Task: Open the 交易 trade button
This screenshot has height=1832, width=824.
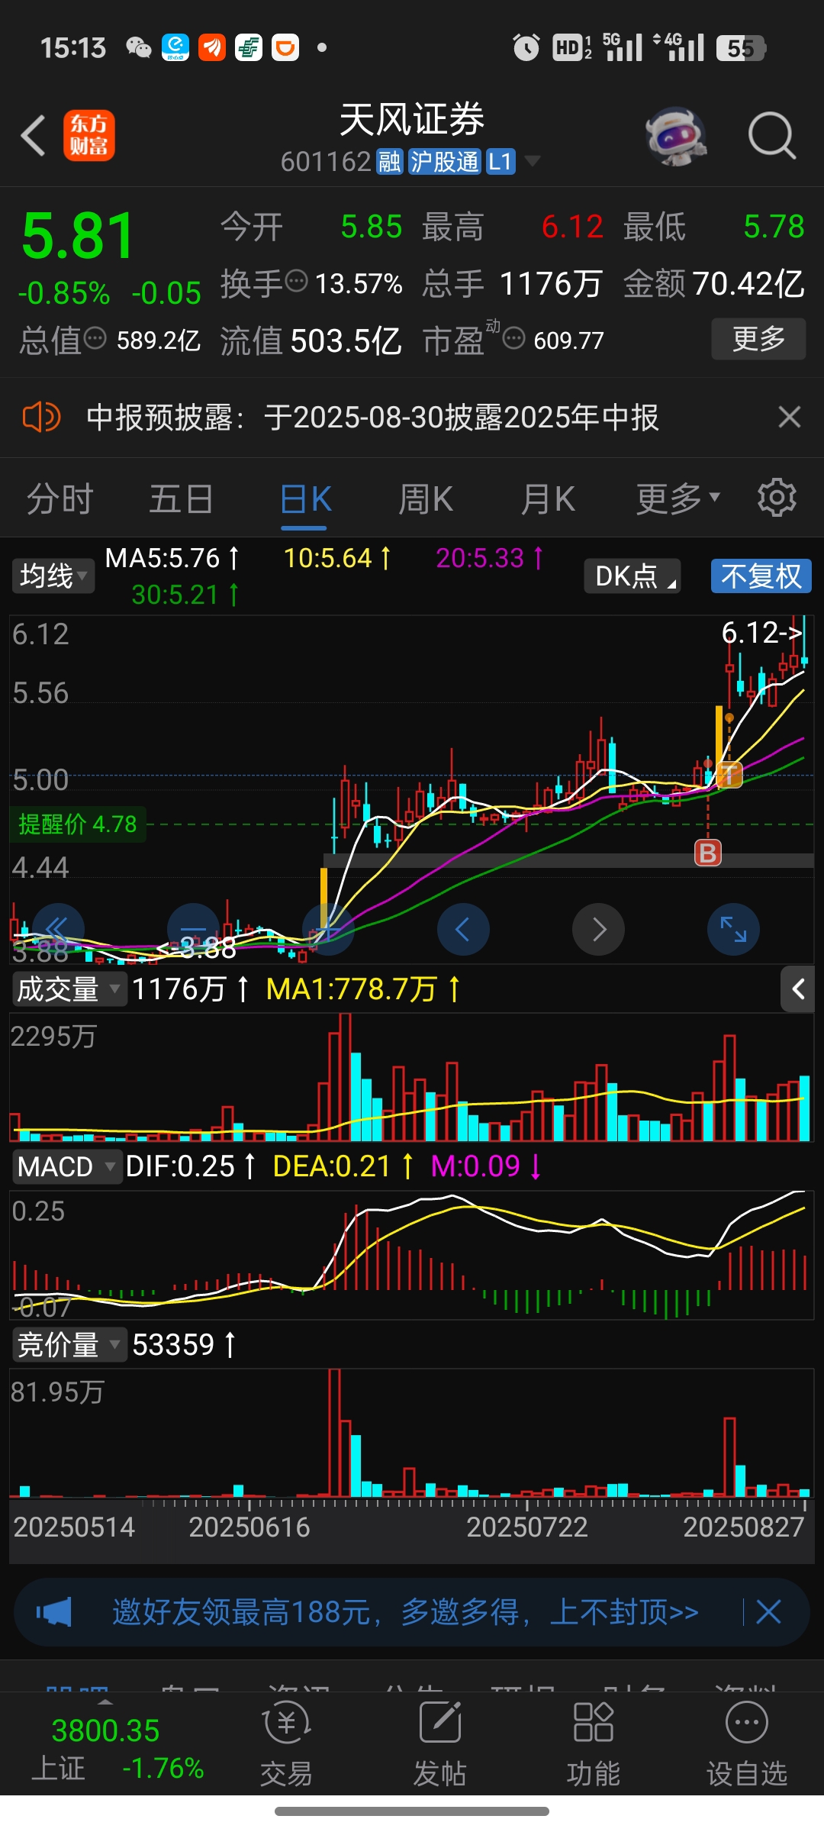Action: coord(287,1744)
